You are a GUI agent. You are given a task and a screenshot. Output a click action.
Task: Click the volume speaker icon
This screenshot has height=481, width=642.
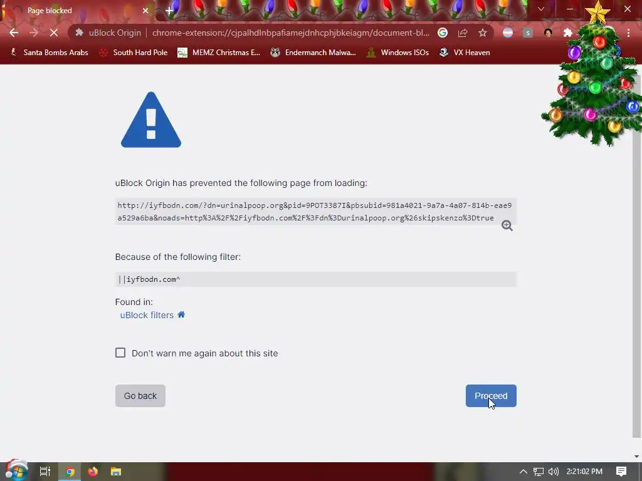(x=553, y=472)
